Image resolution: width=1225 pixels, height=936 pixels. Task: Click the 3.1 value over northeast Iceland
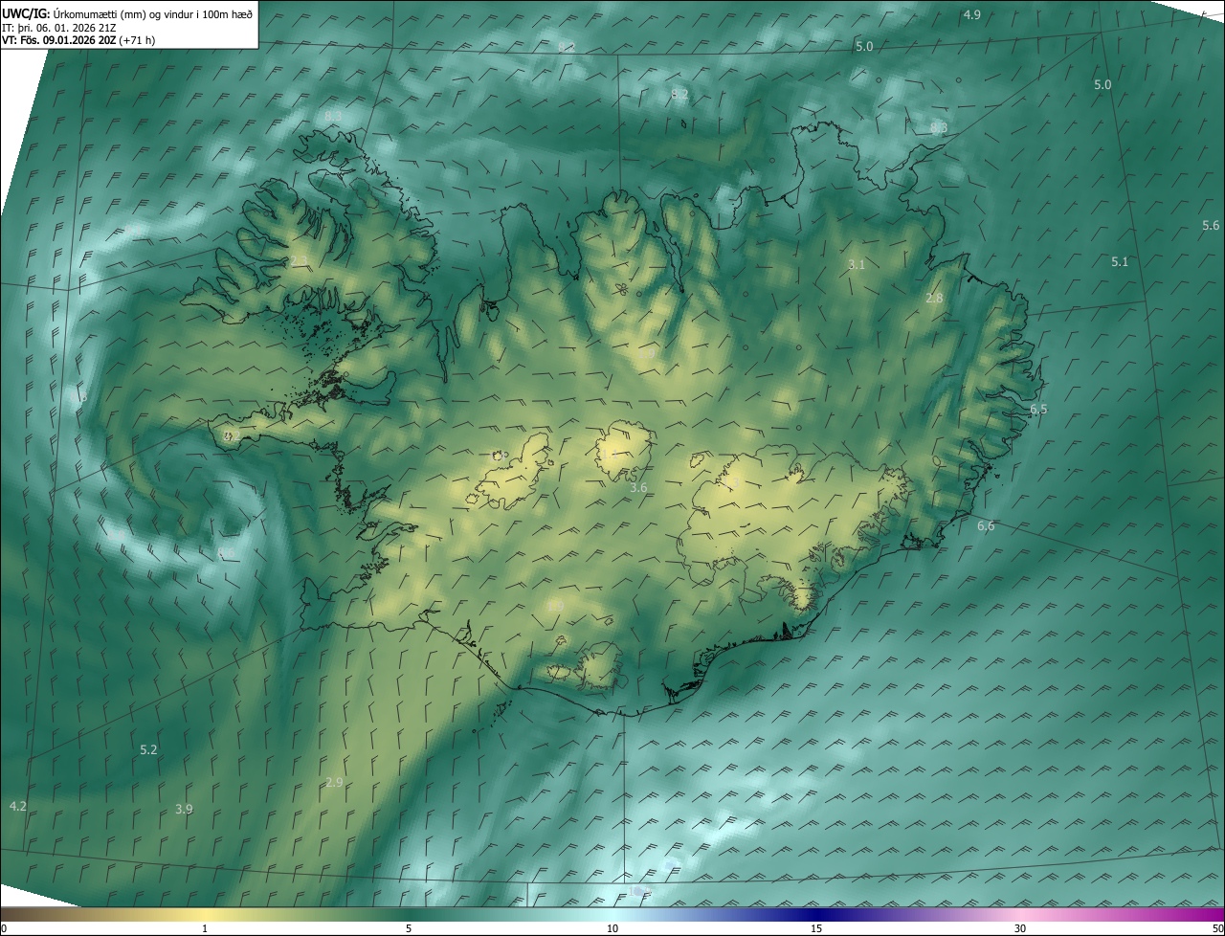(x=857, y=264)
